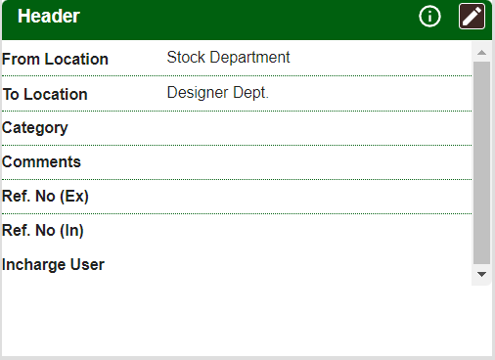Click the pencil edit icon

(x=472, y=16)
